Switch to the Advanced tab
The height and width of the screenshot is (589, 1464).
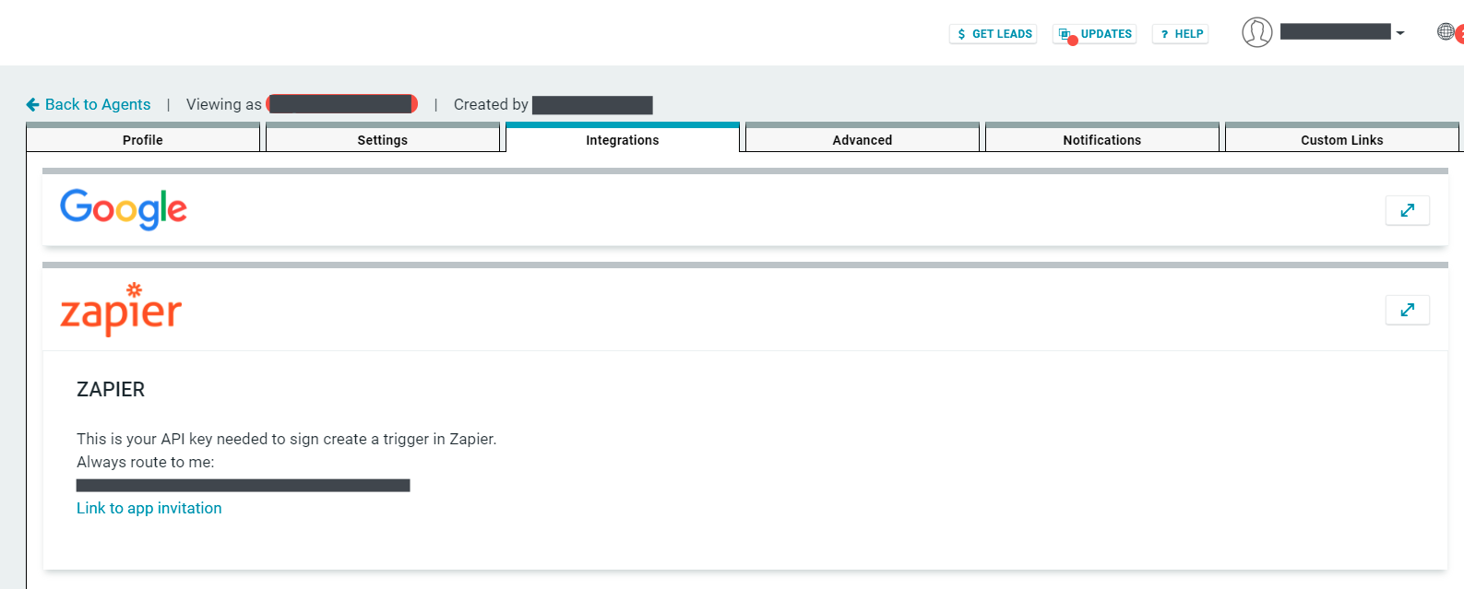863,139
